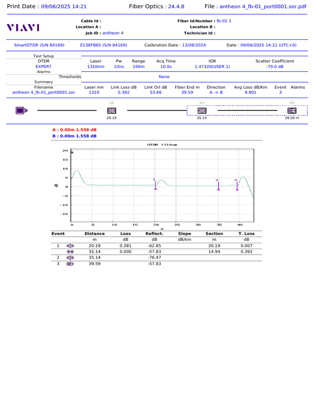Click the IOR value 1.47320(USER 1)
This screenshot has height=420, width=315.
(212, 66)
